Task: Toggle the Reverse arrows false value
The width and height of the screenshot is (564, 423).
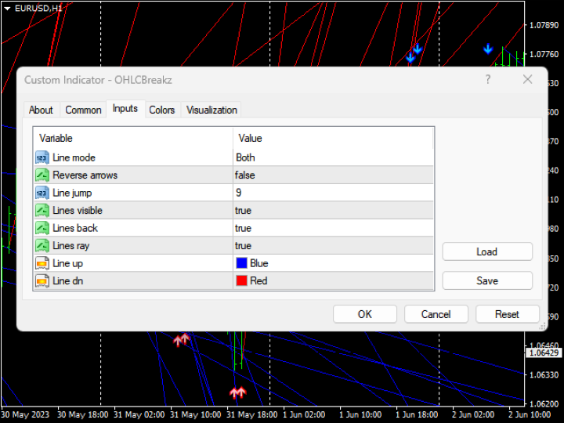Action: coord(333,175)
